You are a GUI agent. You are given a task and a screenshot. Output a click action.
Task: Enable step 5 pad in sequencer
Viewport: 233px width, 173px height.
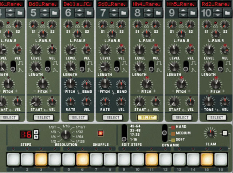(69, 159)
